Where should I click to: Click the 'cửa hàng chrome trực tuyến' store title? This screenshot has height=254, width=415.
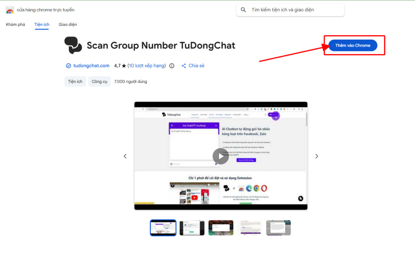click(x=45, y=10)
